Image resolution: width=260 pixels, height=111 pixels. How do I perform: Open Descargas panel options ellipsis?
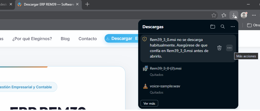click(x=233, y=27)
